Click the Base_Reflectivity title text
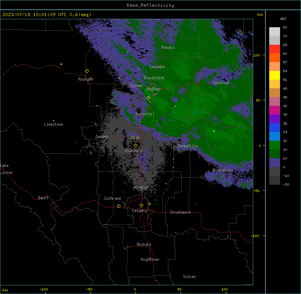301x294 pixels. [x=150, y=5]
